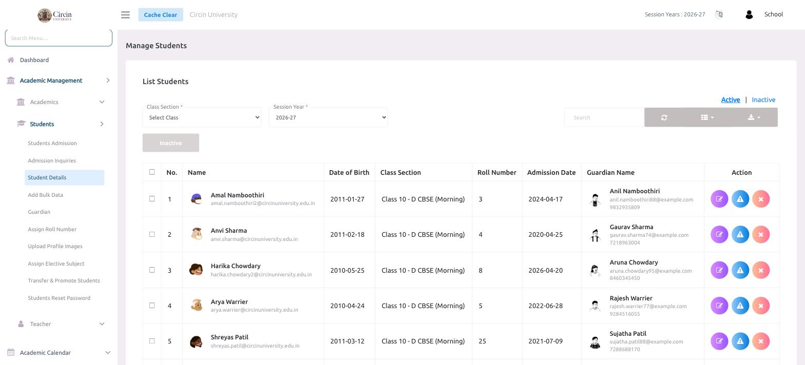The image size is (805, 365).
Task: Open the Session Year dropdown
Action: tap(328, 117)
